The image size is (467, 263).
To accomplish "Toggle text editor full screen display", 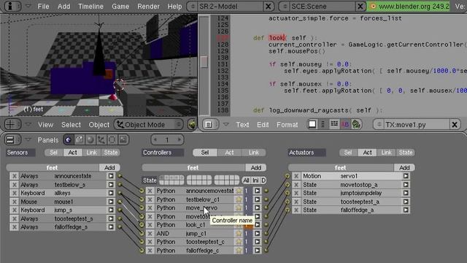I will pyautogui.click(x=312, y=124).
